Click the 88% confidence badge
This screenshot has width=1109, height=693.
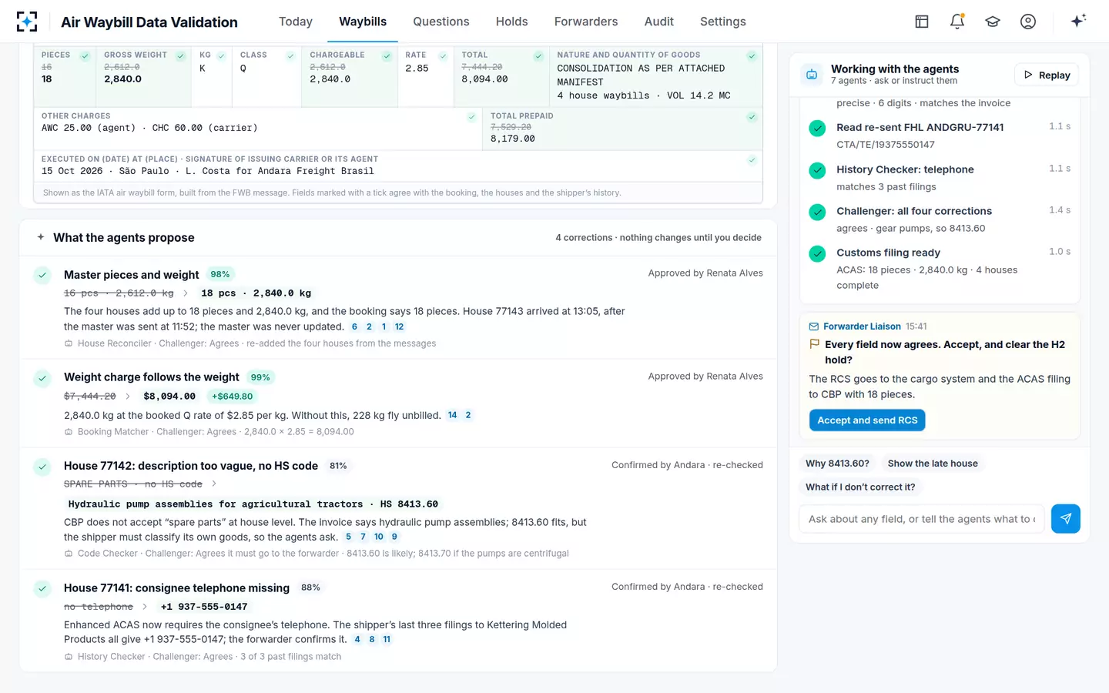tap(310, 588)
